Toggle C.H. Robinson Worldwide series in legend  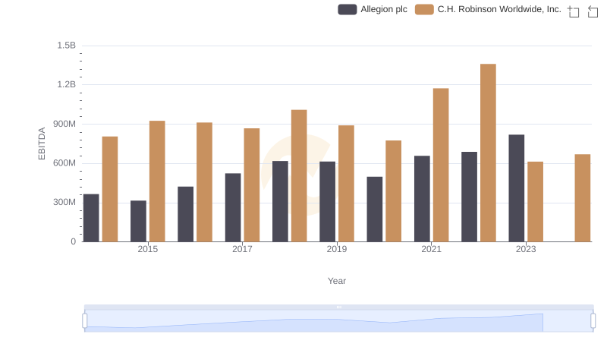pyautogui.click(x=488, y=9)
